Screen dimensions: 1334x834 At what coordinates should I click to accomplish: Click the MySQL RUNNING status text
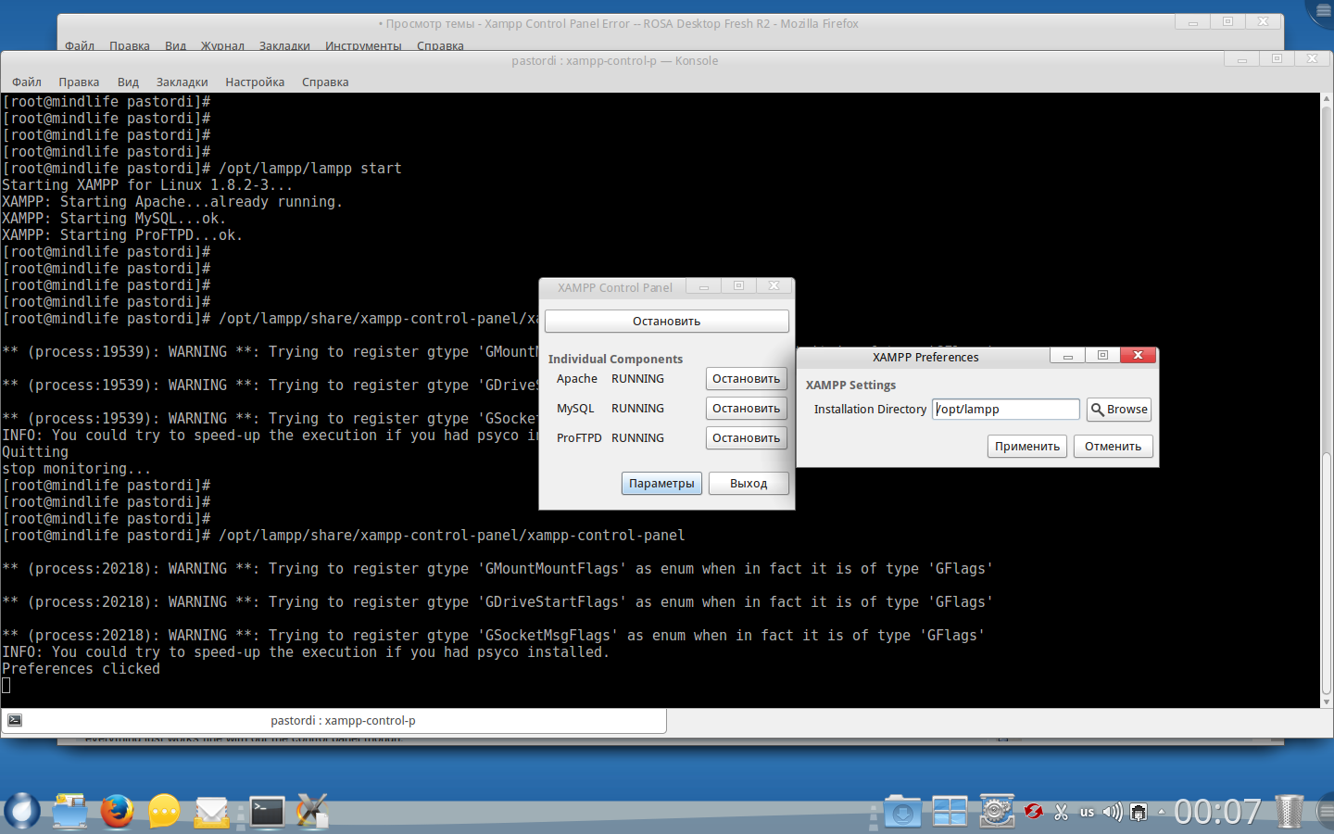(637, 408)
